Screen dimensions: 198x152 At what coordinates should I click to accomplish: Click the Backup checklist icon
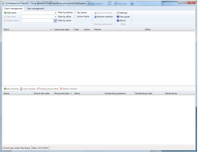point(95,13)
